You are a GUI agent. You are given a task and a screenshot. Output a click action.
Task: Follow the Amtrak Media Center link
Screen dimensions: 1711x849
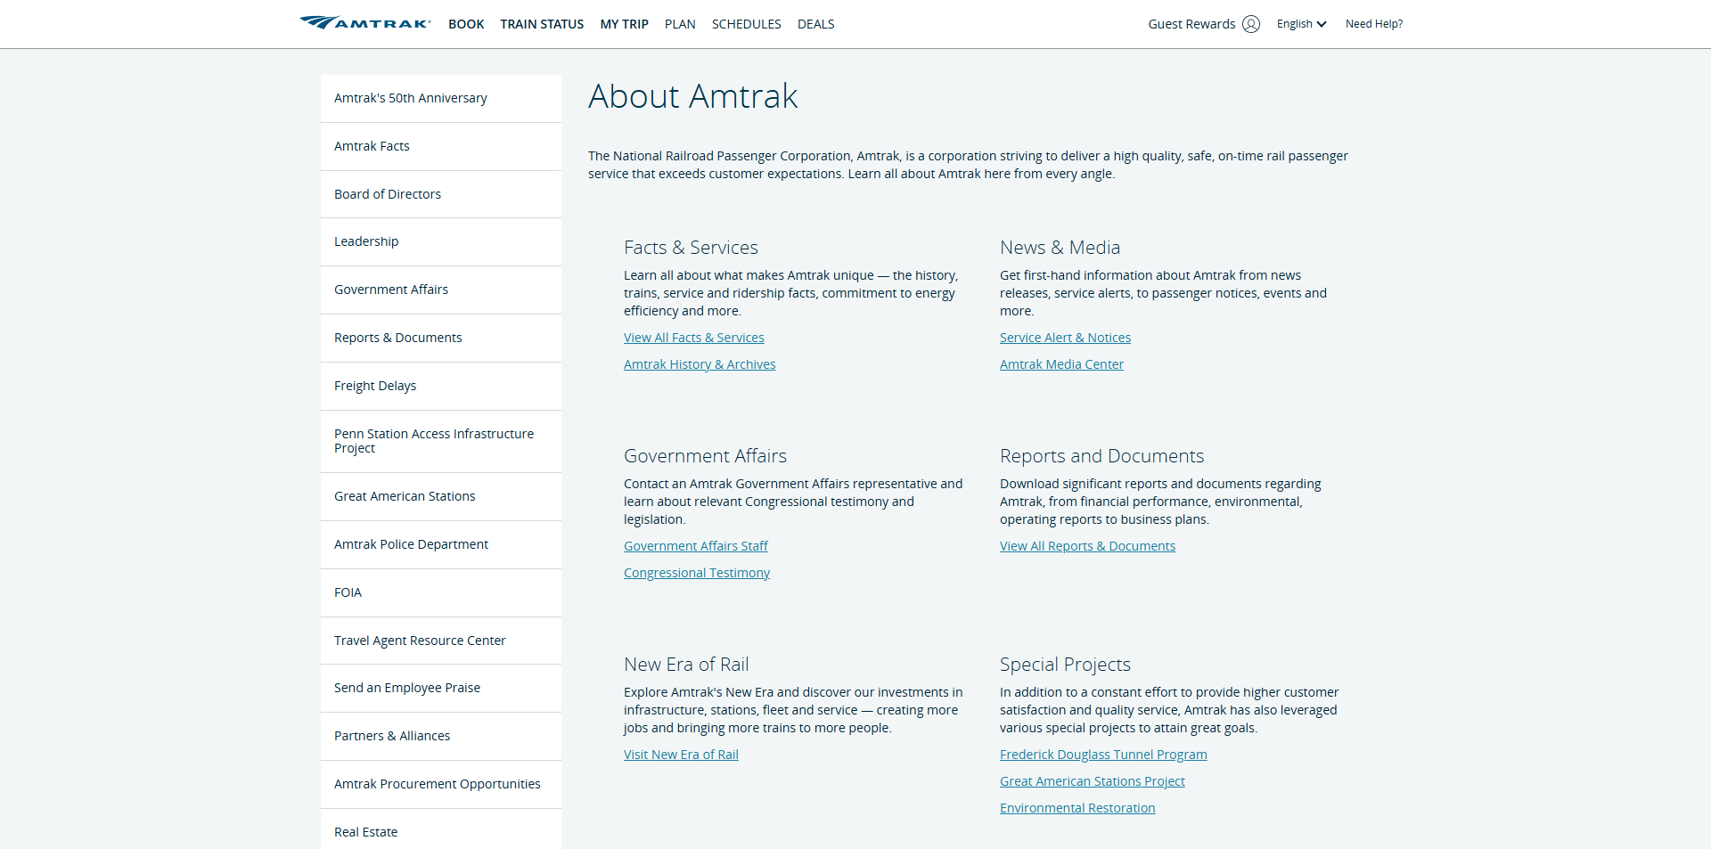pos(1061,364)
